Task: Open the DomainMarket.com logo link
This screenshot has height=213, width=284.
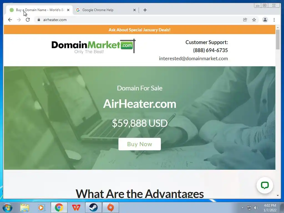Action: 93,46
